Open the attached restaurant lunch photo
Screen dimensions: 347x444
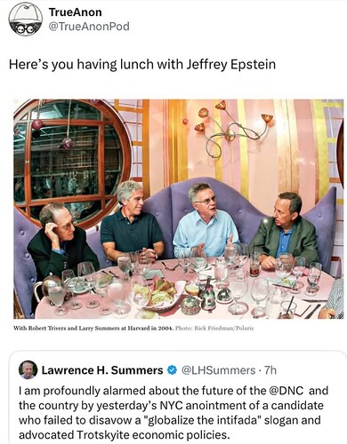tap(179, 209)
